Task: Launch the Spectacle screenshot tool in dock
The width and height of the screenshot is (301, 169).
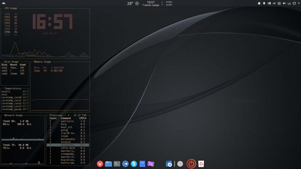Action: click(x=151, y=164)
